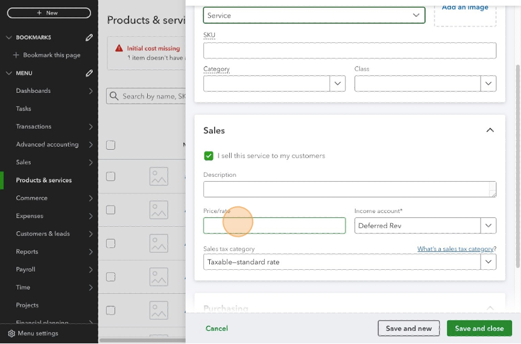Viewport: 521px width, 344px height.
Task: Open the Category dropdown
Action: (337, 84)
